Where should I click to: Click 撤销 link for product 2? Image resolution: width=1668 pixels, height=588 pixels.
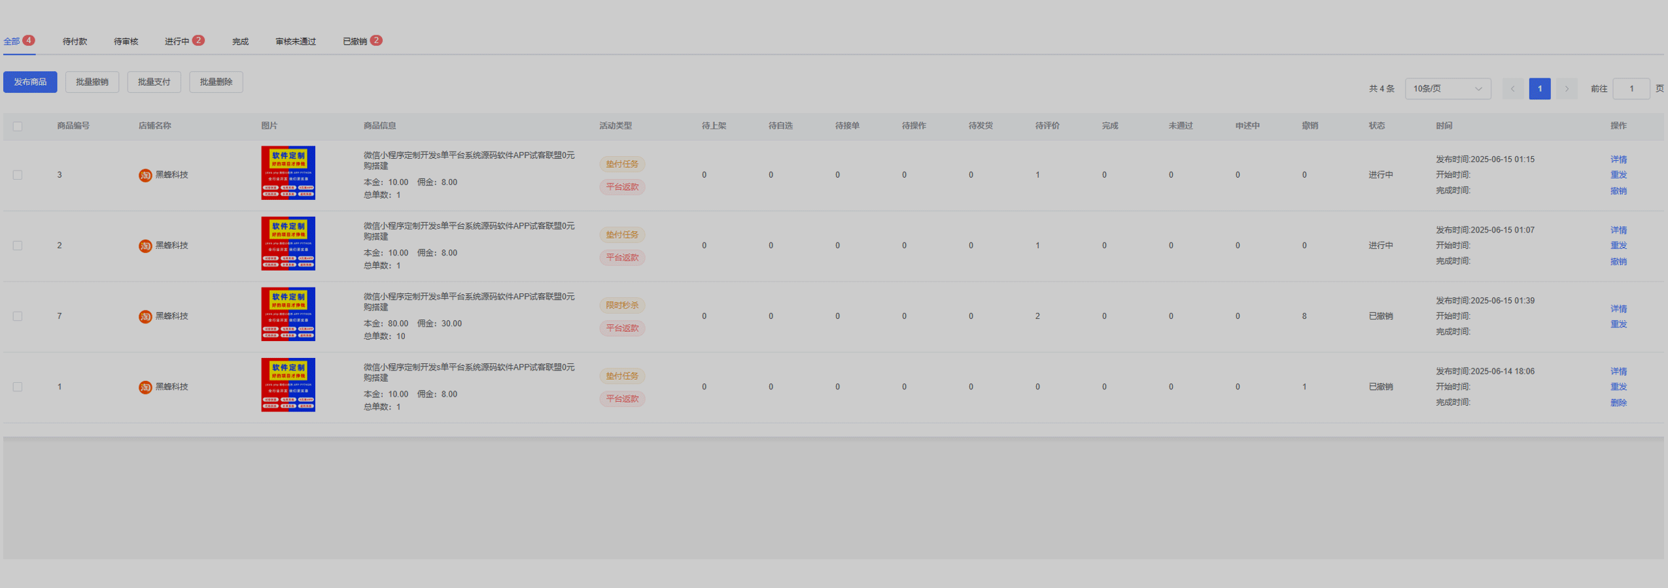[1618, 261]
